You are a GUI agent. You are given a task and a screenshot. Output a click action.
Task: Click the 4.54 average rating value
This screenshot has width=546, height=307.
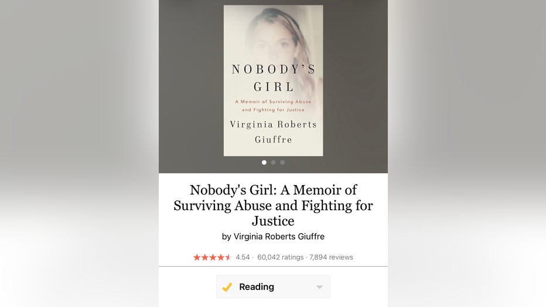click(x=243, y=257)
